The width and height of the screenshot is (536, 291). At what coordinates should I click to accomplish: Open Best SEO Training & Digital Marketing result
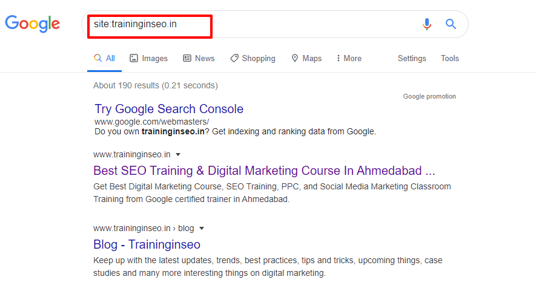(x=264, y=171)
